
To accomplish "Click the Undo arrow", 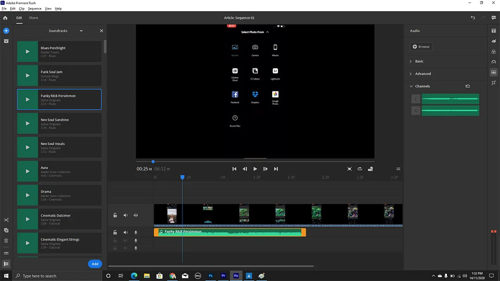I will [x=473, y=18].
